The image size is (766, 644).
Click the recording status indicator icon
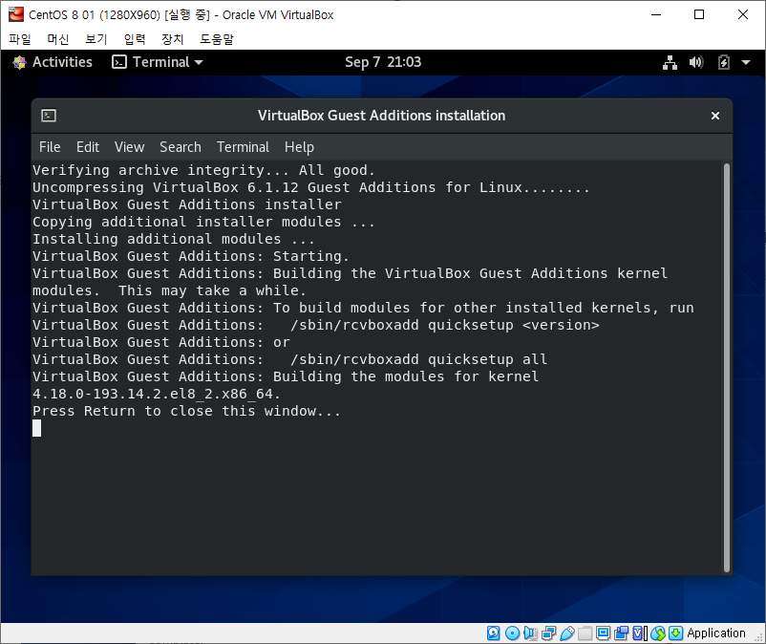coord(622,633)
